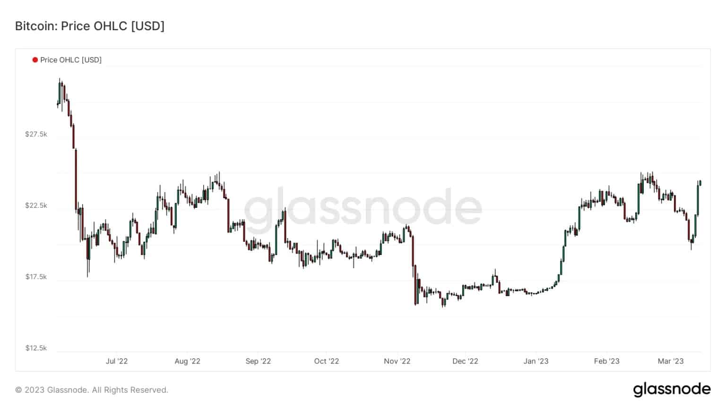
Task: Toggle the Price OHLC [USD] legend label
Action: pyautogui.click(x=71, y=60)
